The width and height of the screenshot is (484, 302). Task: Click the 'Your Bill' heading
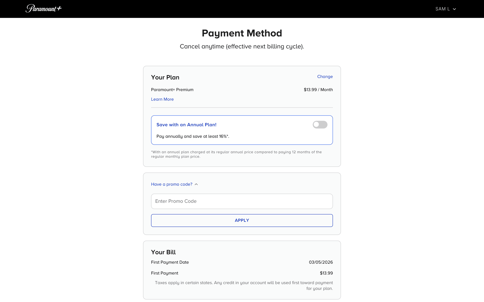pyautogui.click(x=163, y=252)
